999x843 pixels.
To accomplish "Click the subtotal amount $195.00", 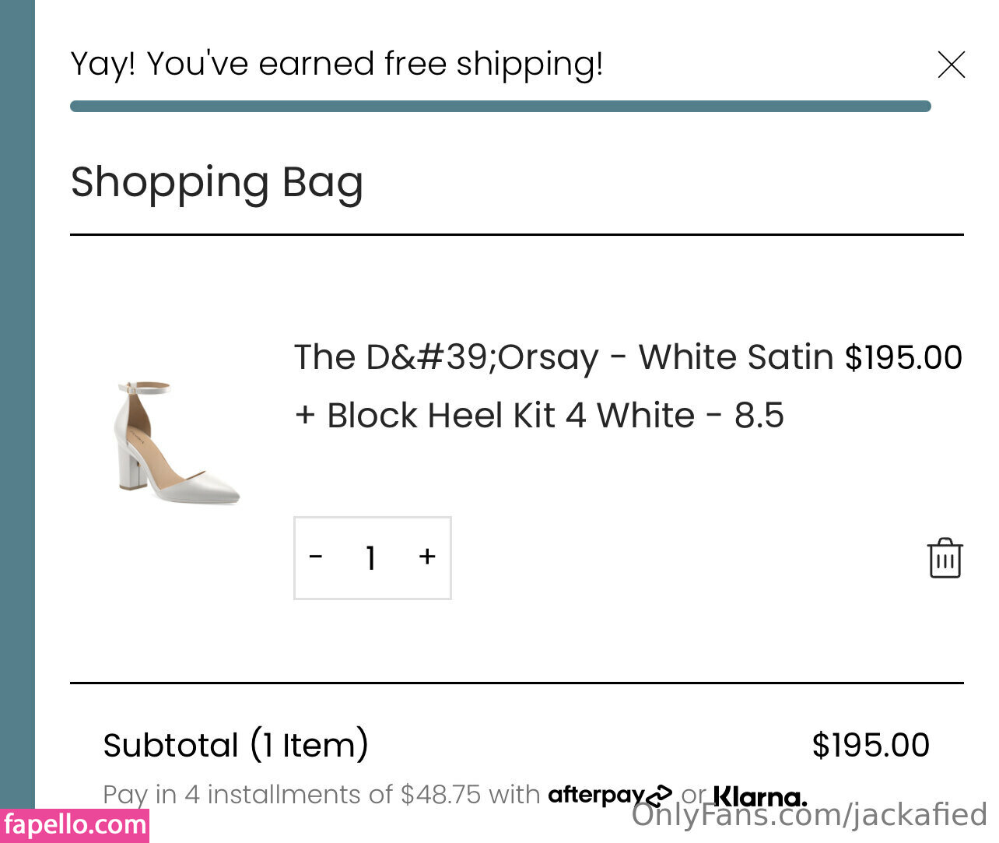I will [x=870, y=746].
